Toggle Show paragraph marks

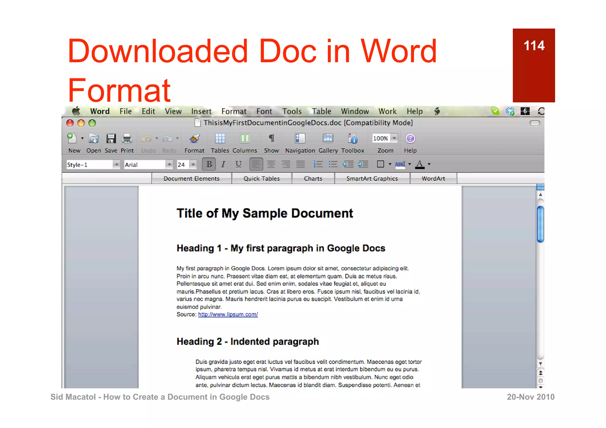pos(271,138)
